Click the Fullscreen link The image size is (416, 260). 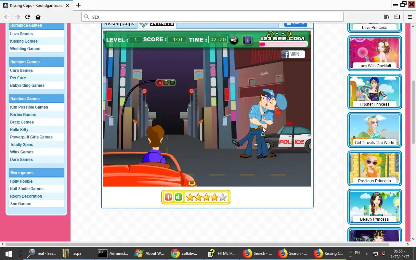(162, 24)
